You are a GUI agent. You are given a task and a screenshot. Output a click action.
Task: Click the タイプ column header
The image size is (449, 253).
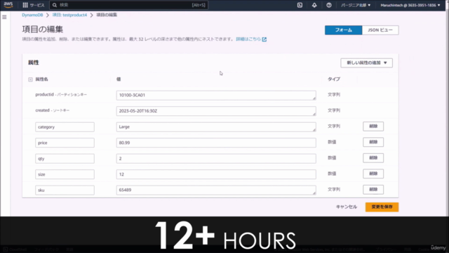coord(334,79)
